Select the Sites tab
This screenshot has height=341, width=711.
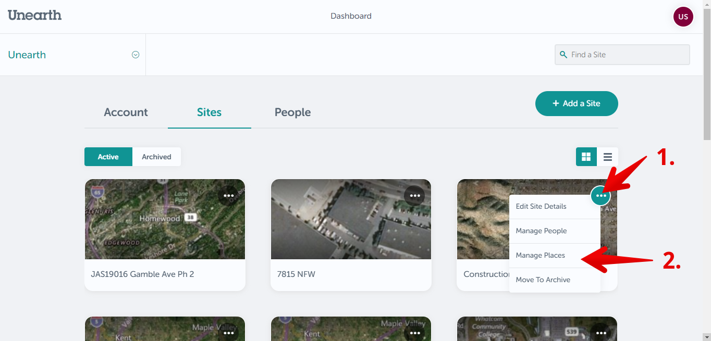coord(209,112)
